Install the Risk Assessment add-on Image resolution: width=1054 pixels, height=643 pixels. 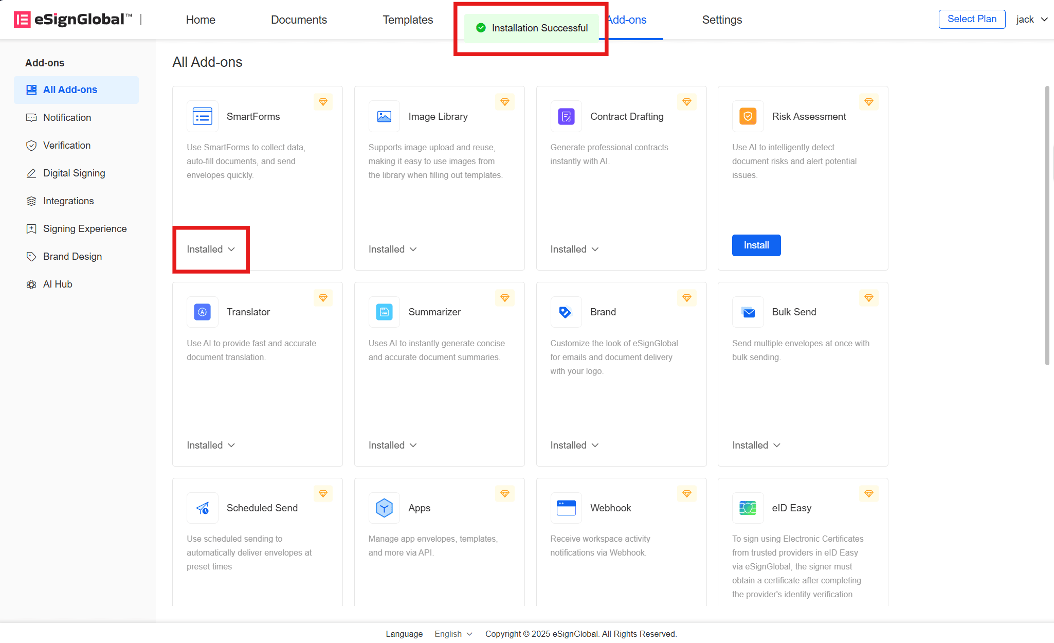coord(756,245)
